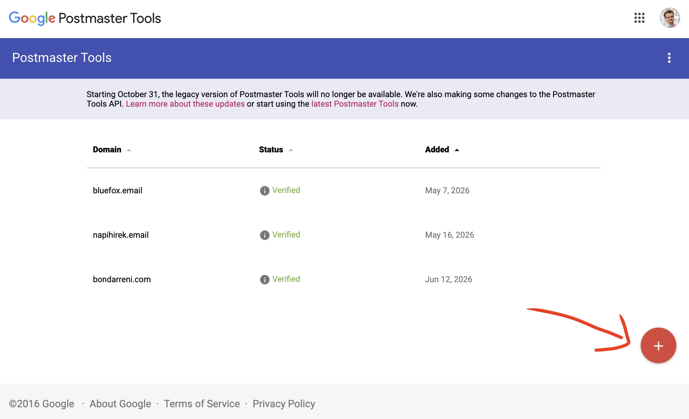Open the latest Postmaster Tools link
Image resolution: width=689 pixels, height=419 pixels.
(355, 104)
